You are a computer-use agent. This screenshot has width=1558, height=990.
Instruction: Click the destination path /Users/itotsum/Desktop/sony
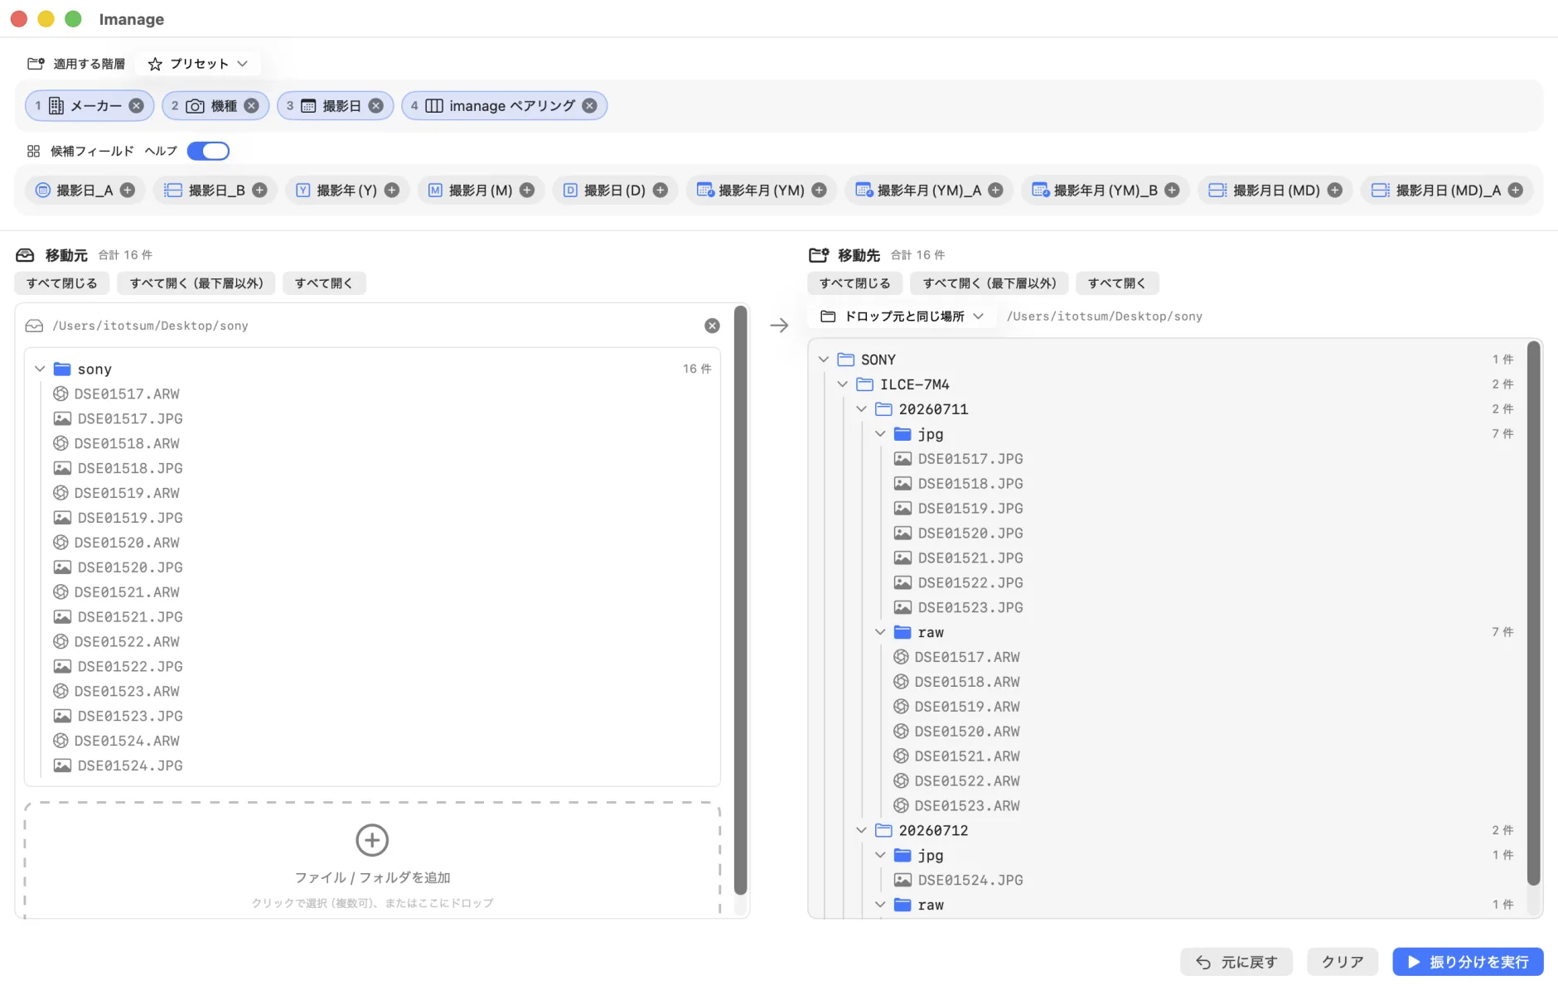coord(1105,316)
